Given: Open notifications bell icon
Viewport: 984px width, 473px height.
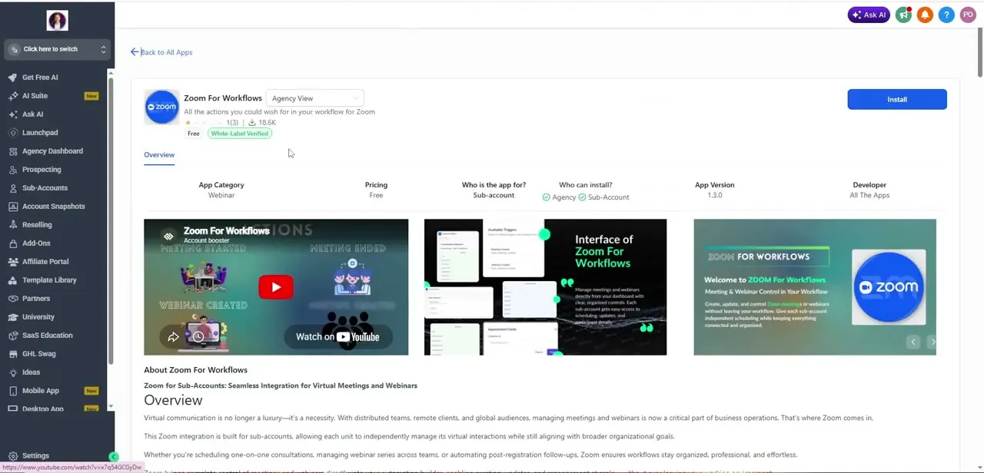Looking at the screenshot, I should [x=926, y=15].
